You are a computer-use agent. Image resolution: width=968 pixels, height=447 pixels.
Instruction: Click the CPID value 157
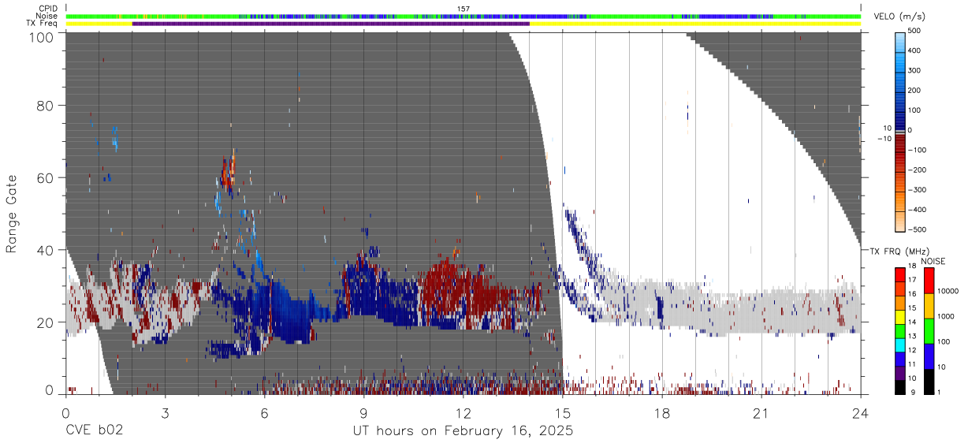(x=464, y=9)
